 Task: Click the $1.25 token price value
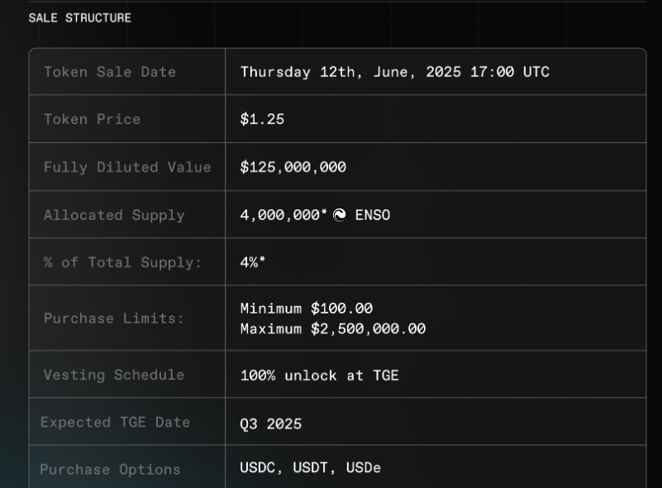point(262,119)
